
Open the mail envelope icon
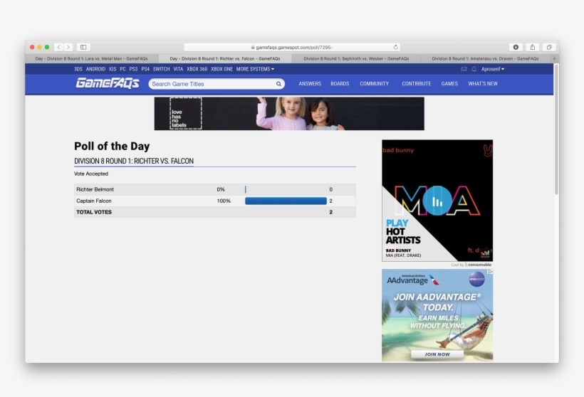[x=464, y=69]
